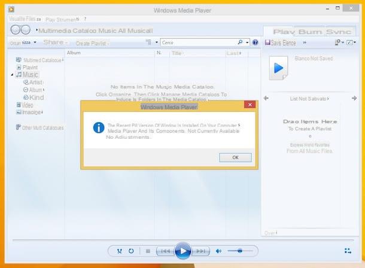365x268 pixels.
Task: Select Album under Music
Action: [x=34, y=90]
